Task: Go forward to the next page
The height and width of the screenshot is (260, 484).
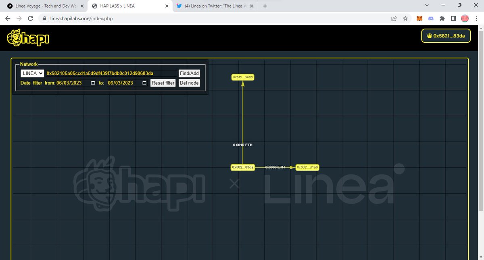Action: tap(19, 19)
